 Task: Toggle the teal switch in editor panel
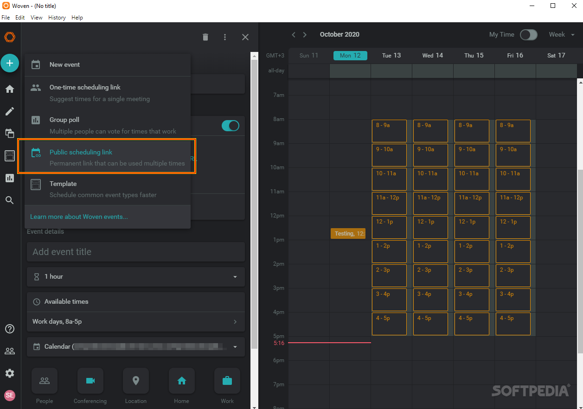[231, 126]
